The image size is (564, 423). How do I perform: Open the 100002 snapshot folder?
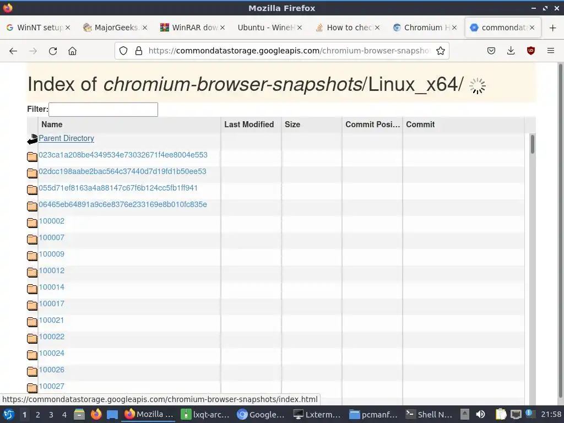[x=51, y=221]
